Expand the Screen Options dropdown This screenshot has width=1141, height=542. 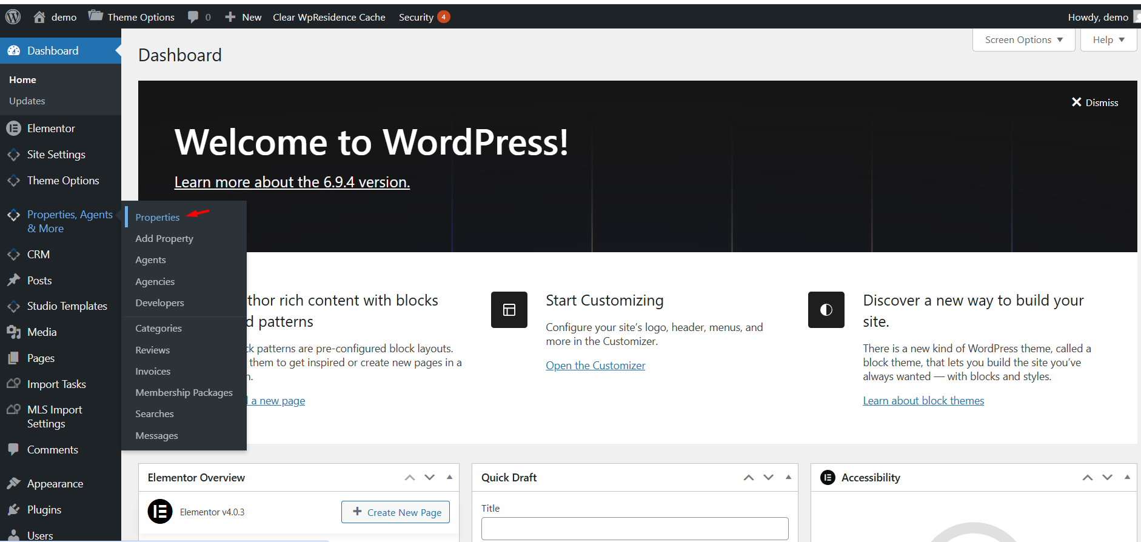[x=1023, y=40]
